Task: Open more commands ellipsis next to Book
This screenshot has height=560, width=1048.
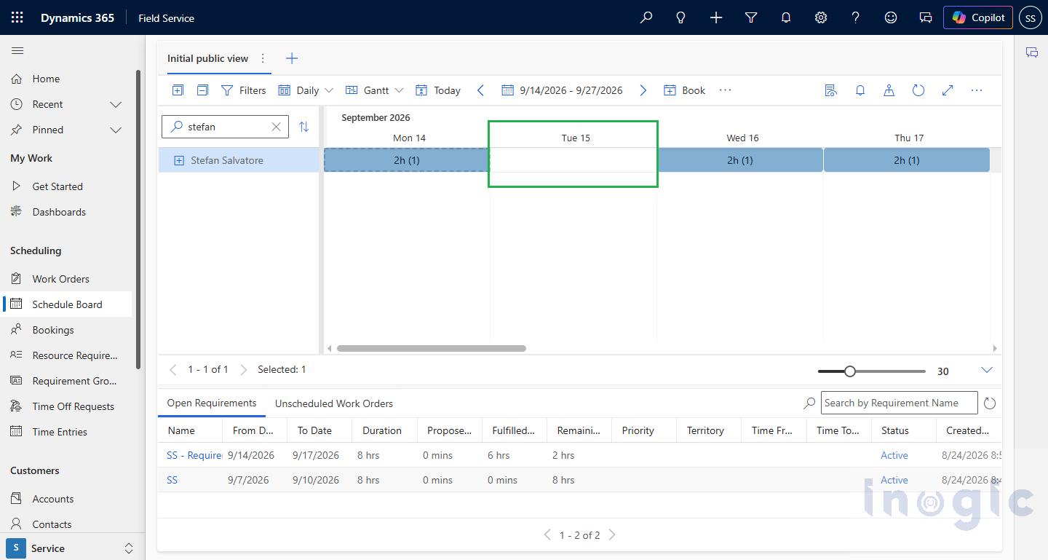Action: [x=725, y=90]
